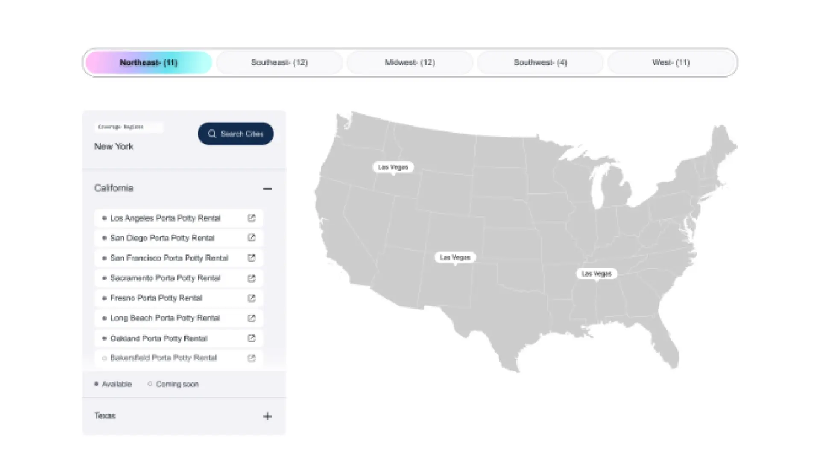Switch to the Midwest (12) tab
The width and height of the screenshot is (820, 461).
[410, 62]
